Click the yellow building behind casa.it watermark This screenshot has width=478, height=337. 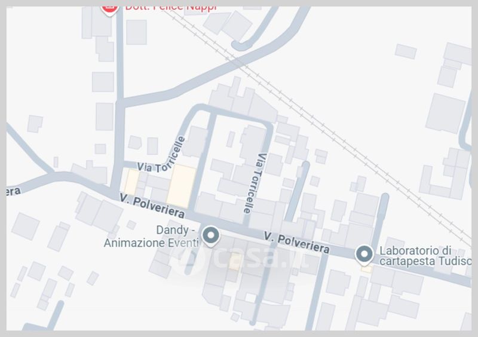235,262
